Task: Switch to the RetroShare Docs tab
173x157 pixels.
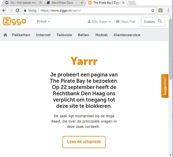Action: point(64,3)
